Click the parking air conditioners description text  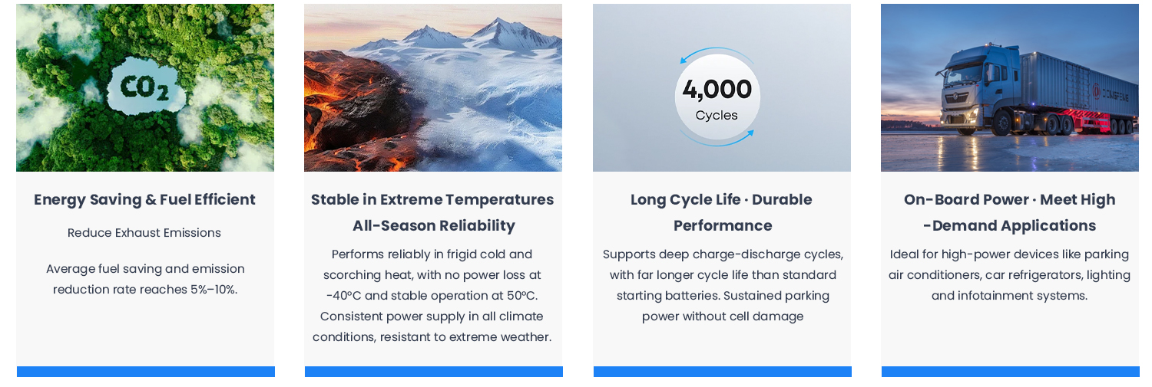click(1009, 274)
